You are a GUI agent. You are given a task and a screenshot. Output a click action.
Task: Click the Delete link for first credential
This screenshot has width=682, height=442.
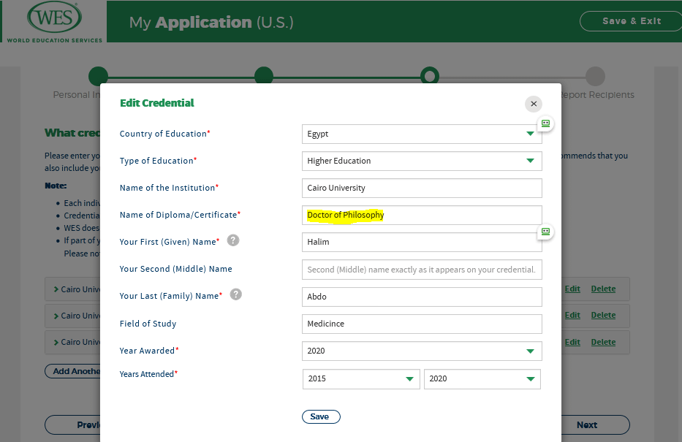pyautogui.click(x=603, y=289)
